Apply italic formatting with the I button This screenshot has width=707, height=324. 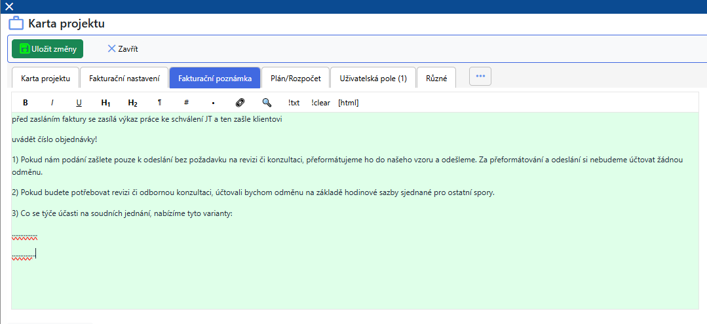(52, 103)
